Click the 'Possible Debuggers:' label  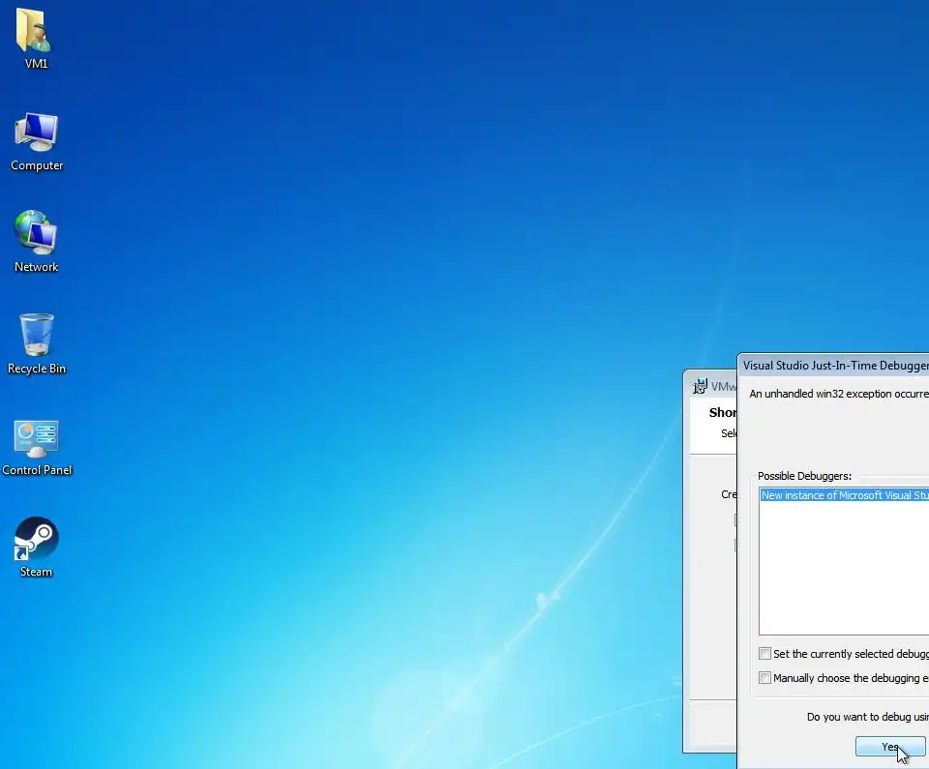(804, 476)
